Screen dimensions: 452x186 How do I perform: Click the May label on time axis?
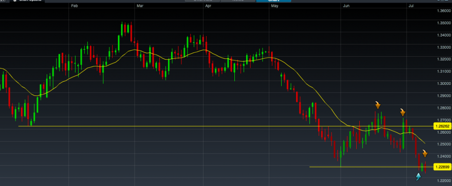[x=275, y=6]
